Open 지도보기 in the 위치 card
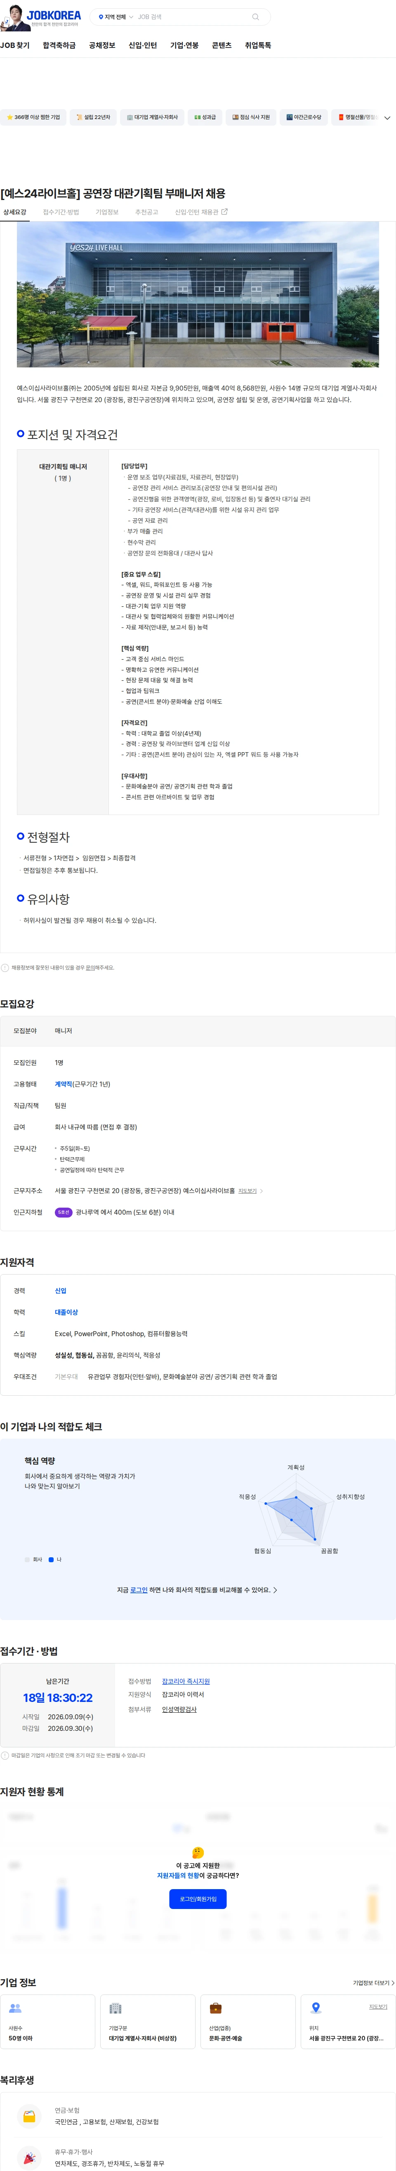This screenshot has width=396, height=2171. [378, 2007]
